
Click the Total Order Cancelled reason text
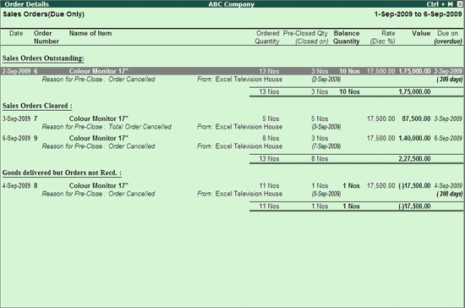[140, 127]
